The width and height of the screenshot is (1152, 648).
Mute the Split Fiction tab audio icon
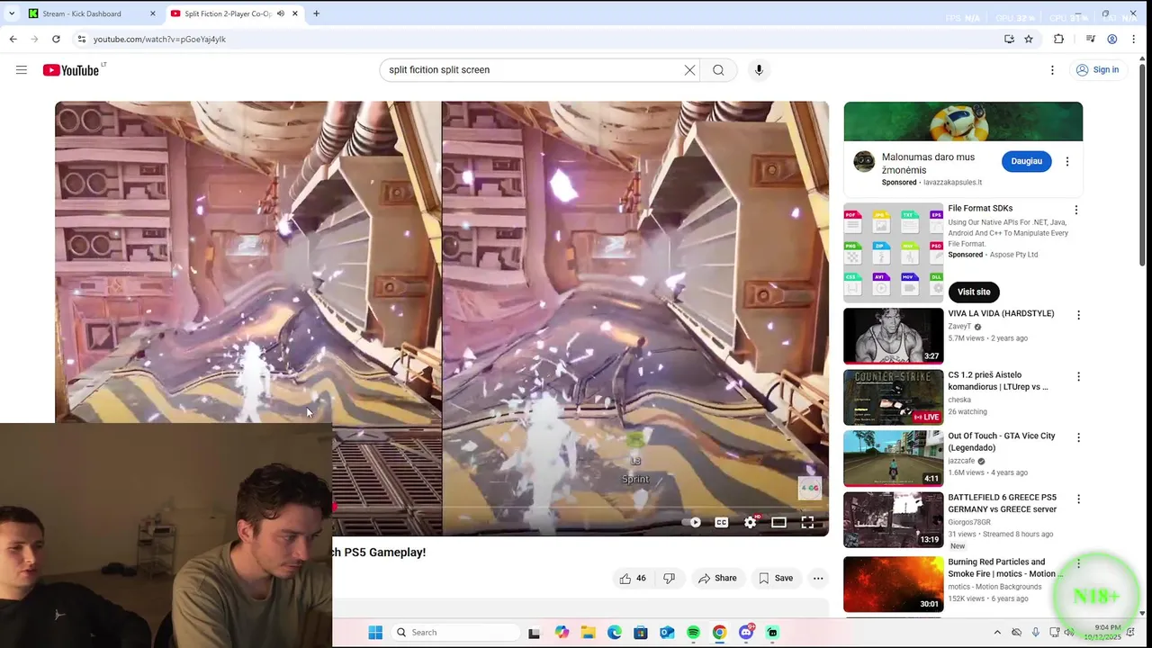(x=281, y=13)
